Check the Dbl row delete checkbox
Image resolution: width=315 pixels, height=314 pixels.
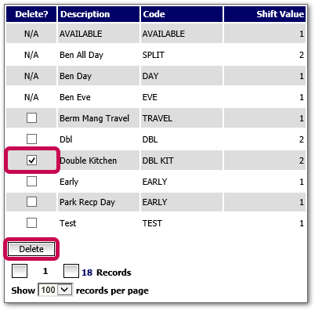tap(31, 139)
